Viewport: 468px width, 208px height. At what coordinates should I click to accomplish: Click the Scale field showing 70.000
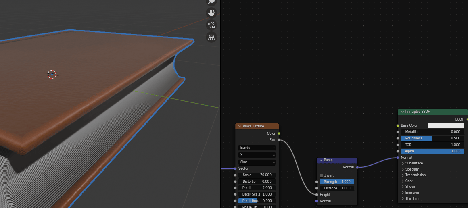pyautogui.click(x=257, y=175)
